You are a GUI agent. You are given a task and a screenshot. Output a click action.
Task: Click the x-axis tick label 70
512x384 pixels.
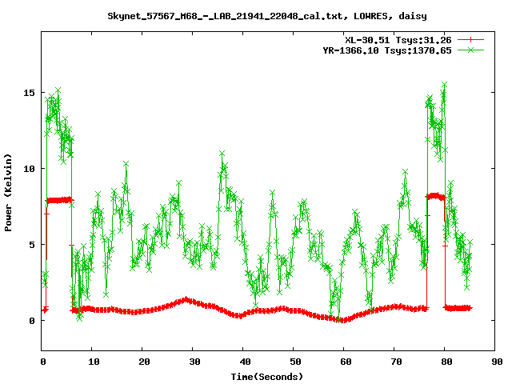(396, 362)
